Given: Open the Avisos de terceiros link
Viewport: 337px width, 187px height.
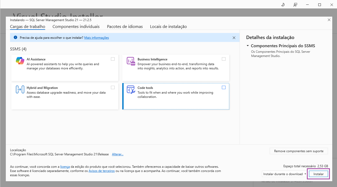Looking at the screenshot, I should pyautogui.click(x=102, y=171).
